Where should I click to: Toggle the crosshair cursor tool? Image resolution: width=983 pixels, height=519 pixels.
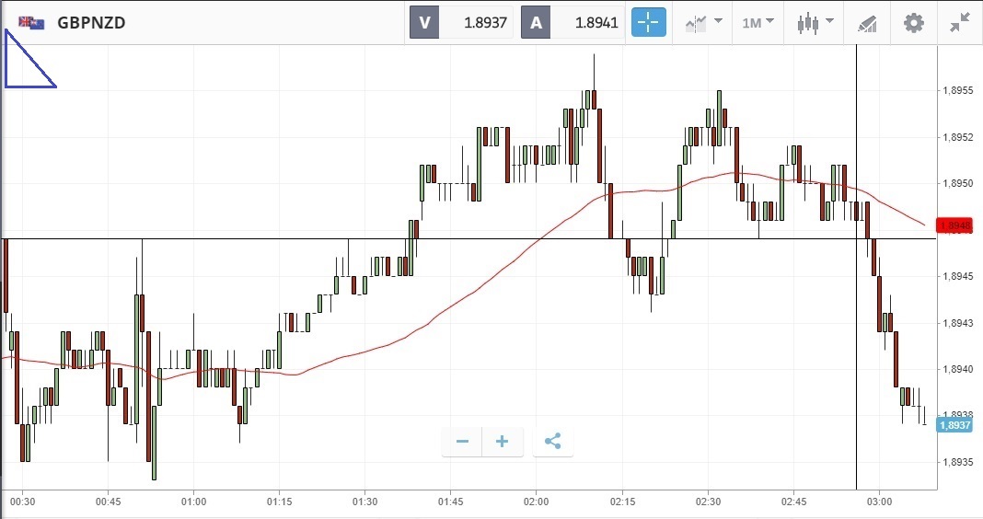pos(648,23)
